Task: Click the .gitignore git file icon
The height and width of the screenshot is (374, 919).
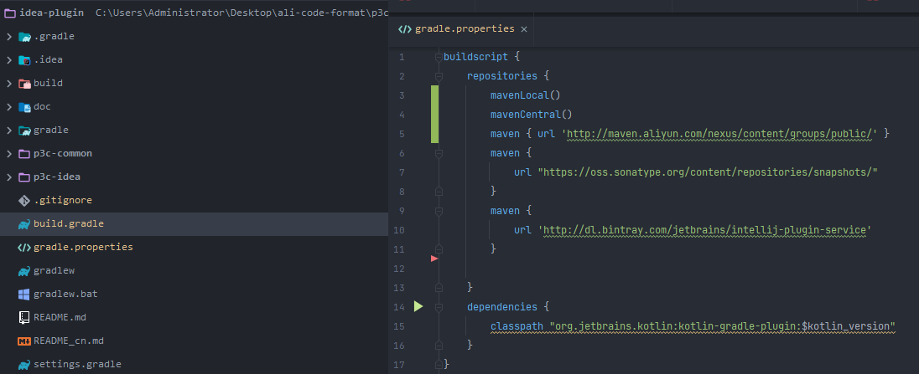Action: point(24,201)
